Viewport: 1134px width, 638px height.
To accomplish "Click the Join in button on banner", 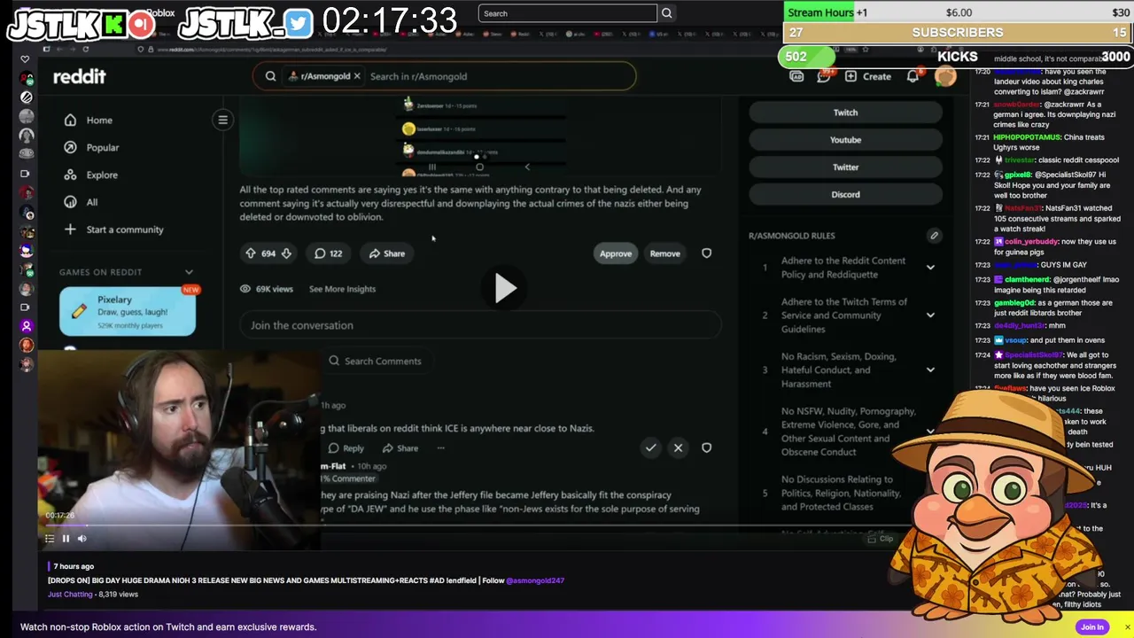I will click(1092, 627).
